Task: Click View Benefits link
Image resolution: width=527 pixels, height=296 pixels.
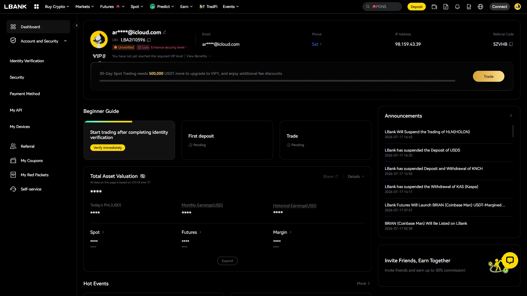Action: (198, 56)
